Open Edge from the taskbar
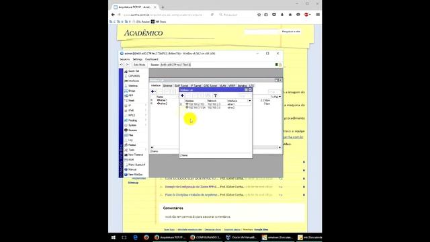 pyautogui.click(x=135, y=237)
